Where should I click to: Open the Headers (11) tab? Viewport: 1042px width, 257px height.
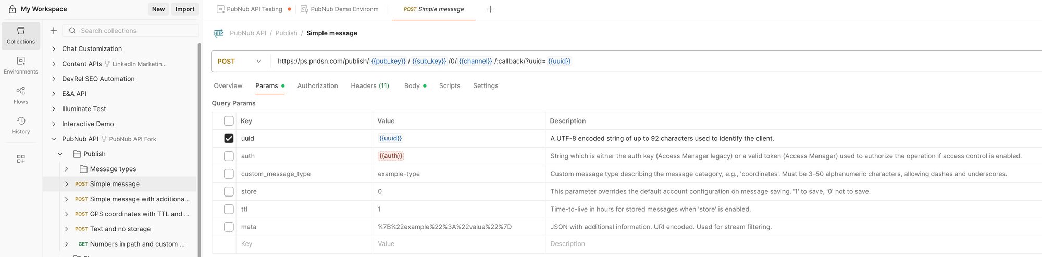click(x=370, y=85)
